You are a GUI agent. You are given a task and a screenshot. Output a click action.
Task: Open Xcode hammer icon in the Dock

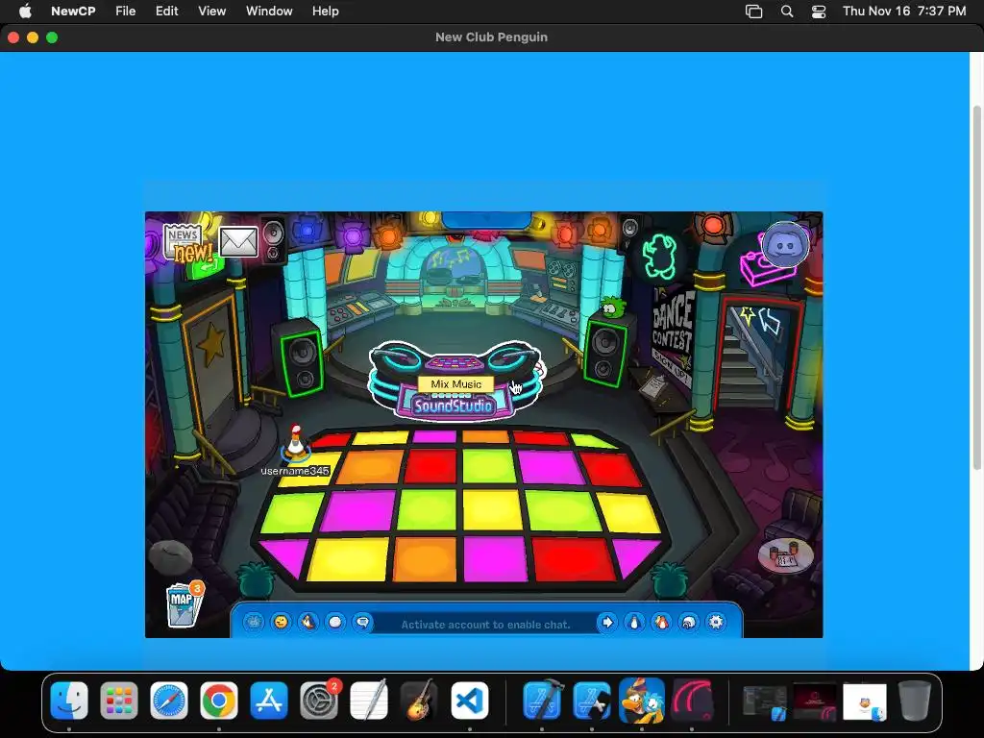tap(542, 701)
